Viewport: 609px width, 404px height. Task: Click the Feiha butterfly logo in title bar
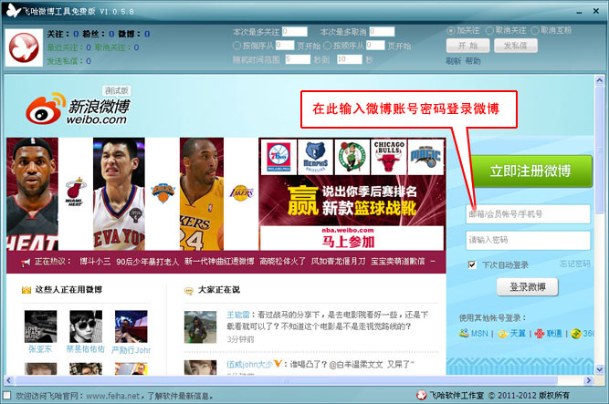pyautogui.click(x=14, y=10)
